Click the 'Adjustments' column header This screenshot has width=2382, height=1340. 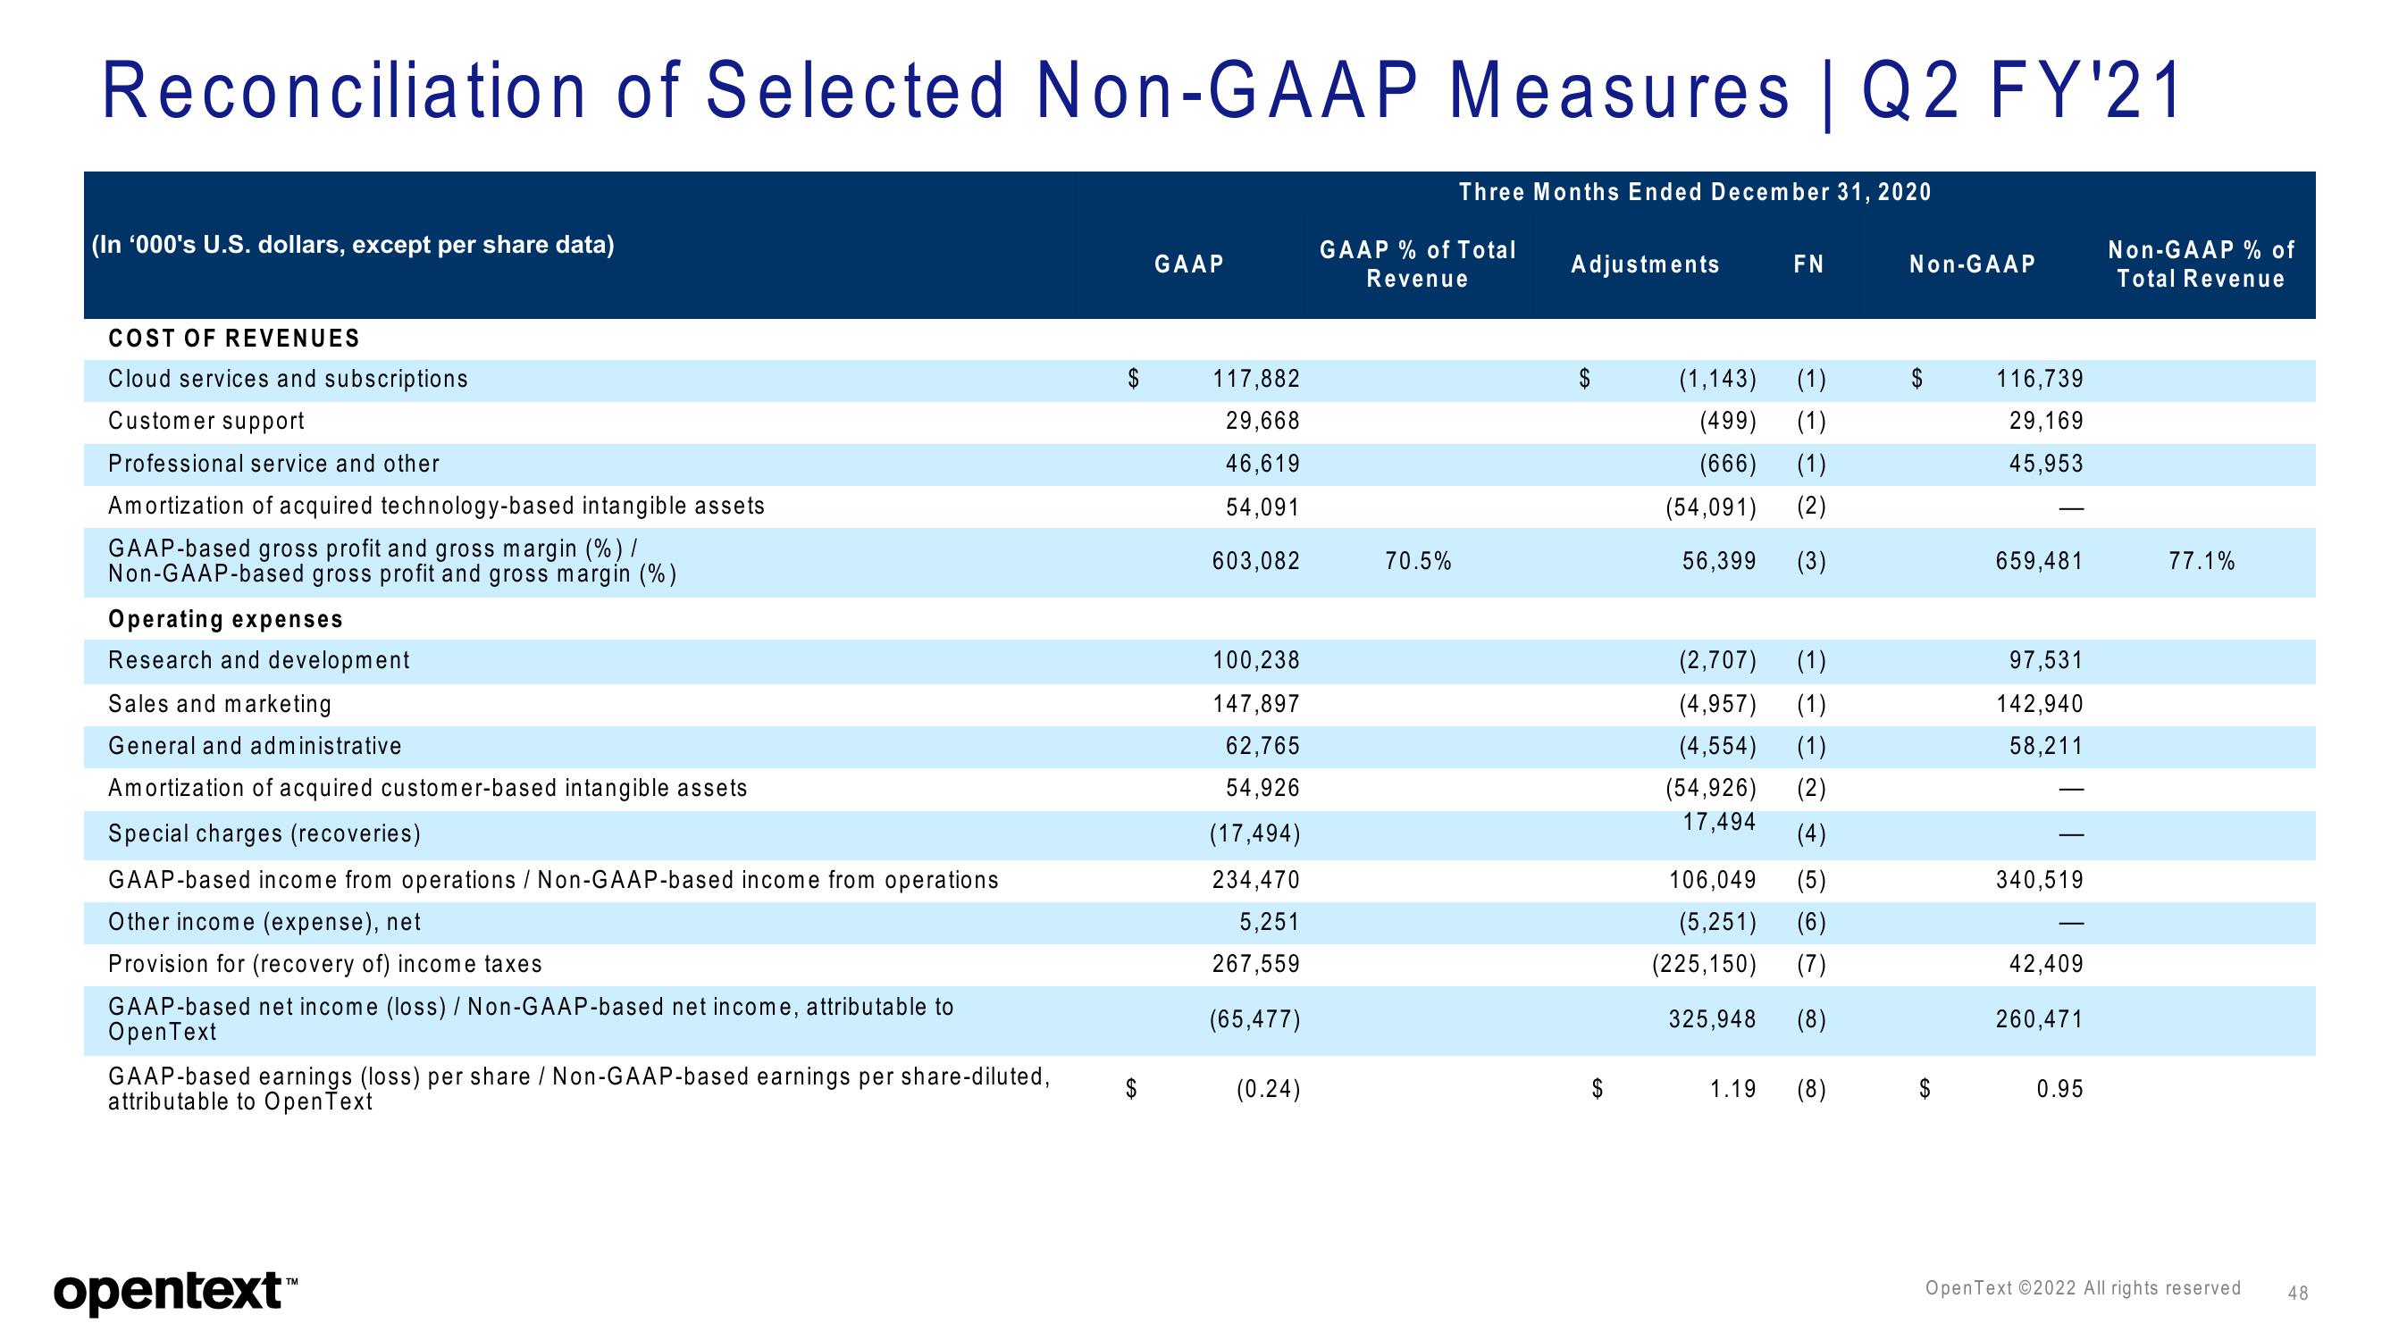(1645, 264)
